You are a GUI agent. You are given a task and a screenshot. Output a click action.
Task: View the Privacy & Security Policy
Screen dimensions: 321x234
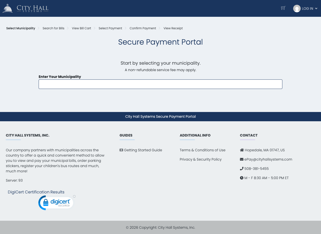pos(201,159)
